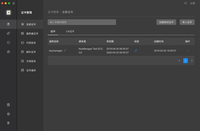Focus the keyword search input field
Image resolution: width=200 pixels, height=131 pixels.
coord(82,22)
